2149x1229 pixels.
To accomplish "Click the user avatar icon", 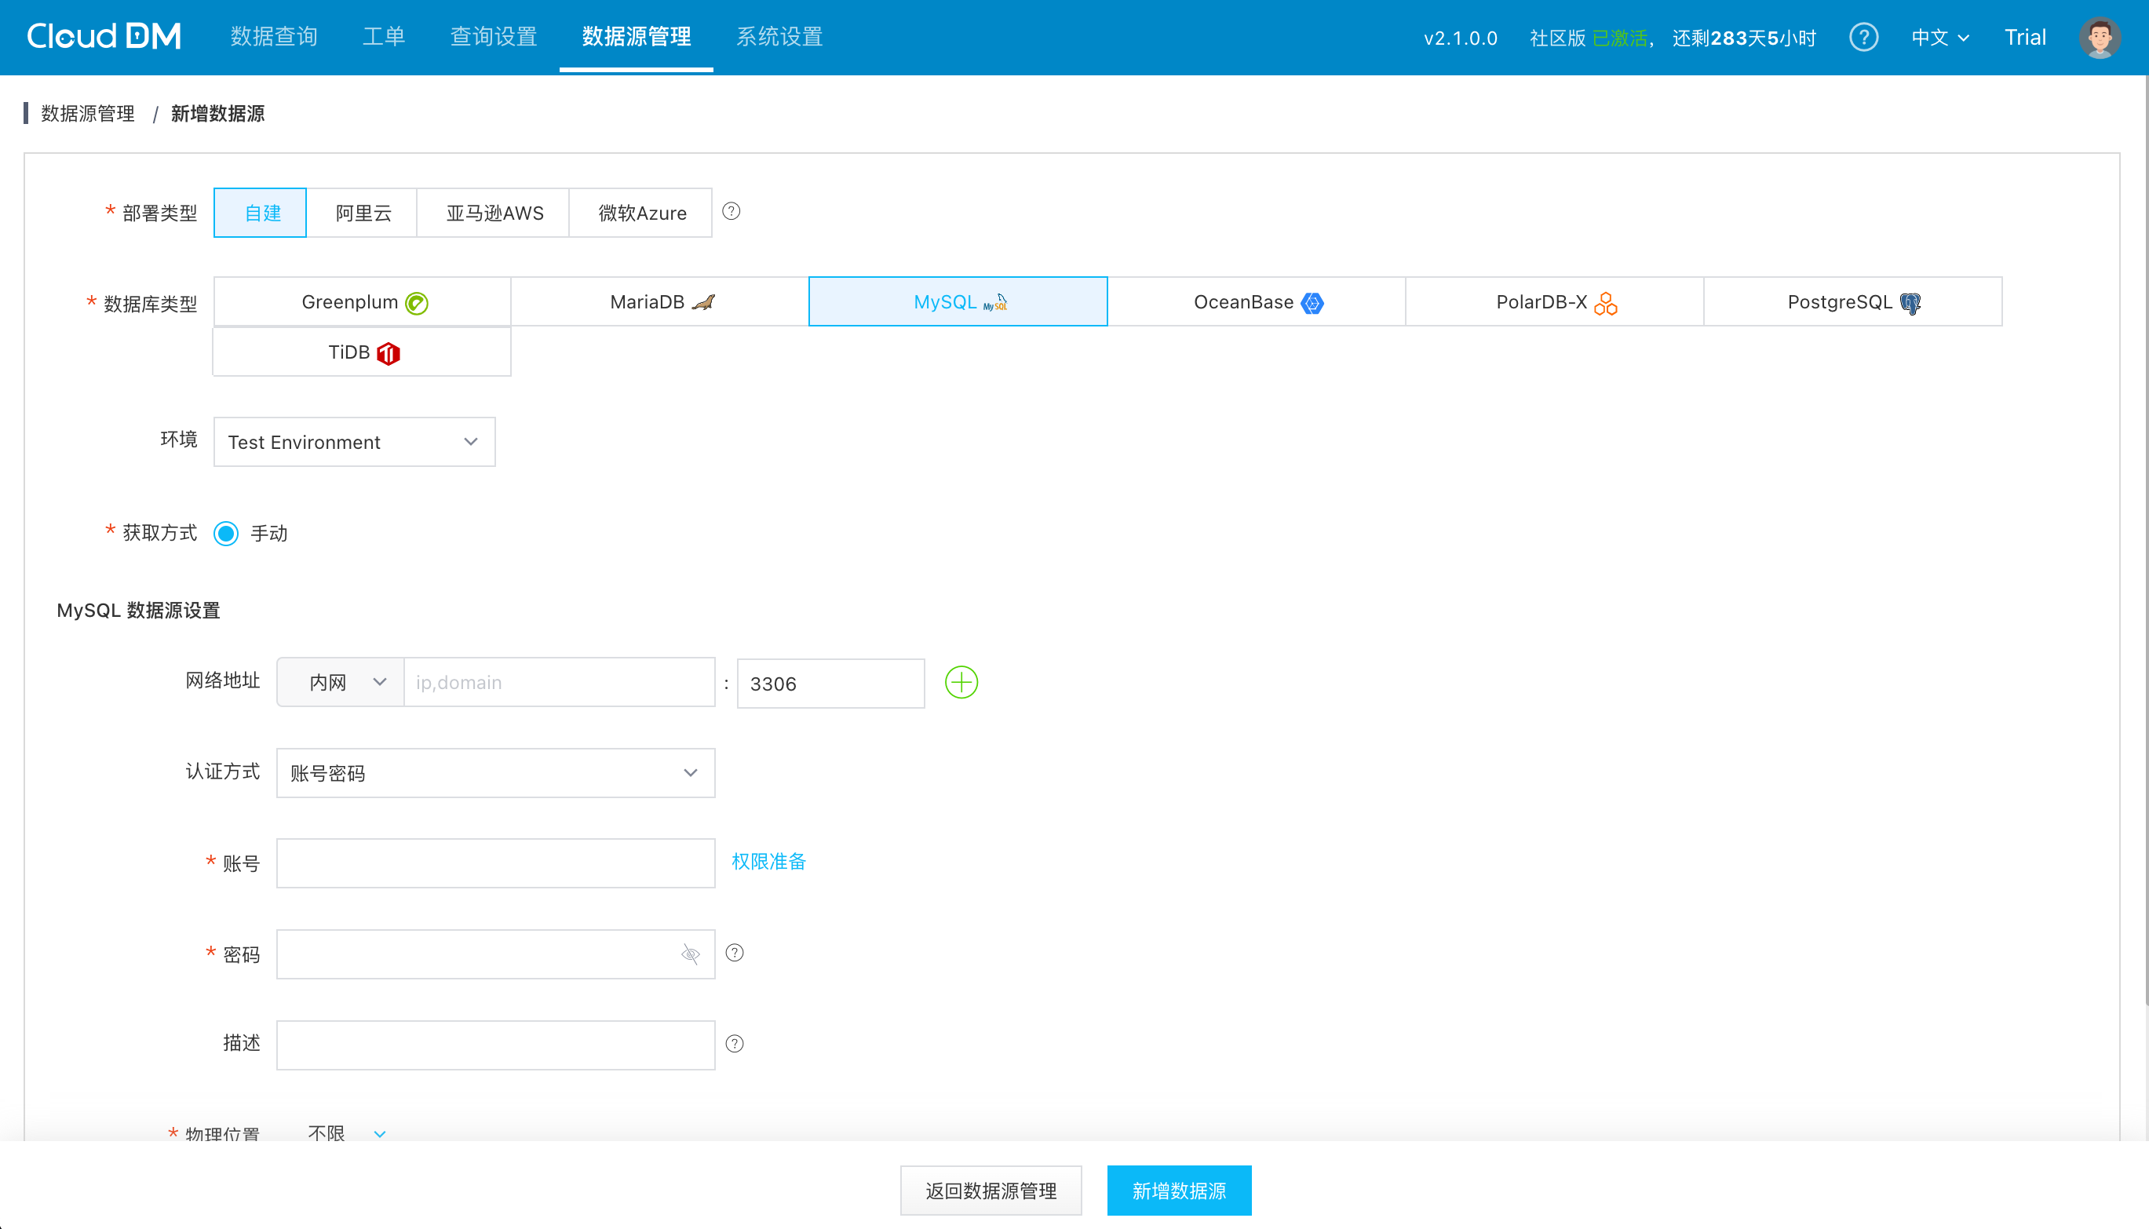I will (x=2100, y=37).
